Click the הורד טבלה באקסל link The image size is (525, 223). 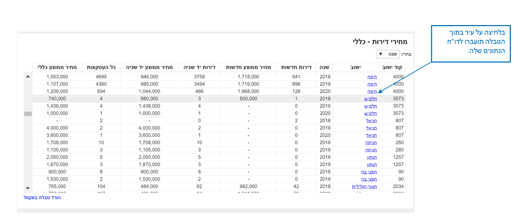(42, 198)
